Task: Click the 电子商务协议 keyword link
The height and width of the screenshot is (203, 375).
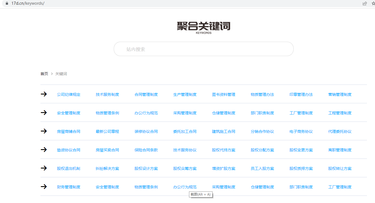Action: pyautogui.click(x=301, y=131)
